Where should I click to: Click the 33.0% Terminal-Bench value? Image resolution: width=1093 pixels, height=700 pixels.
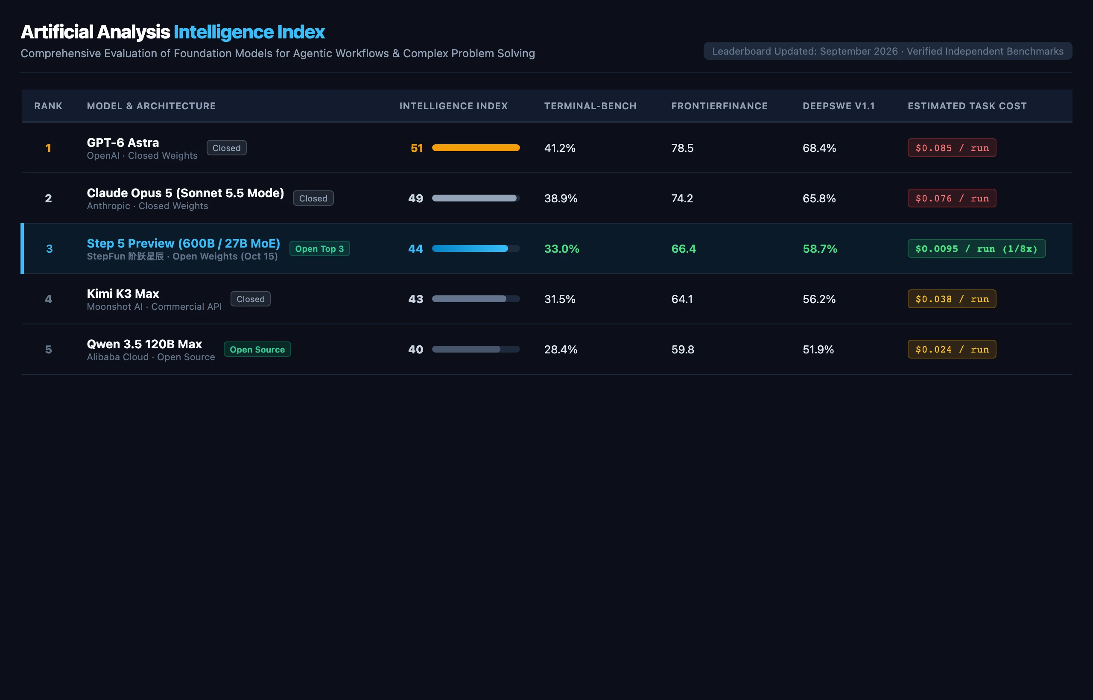561,249
